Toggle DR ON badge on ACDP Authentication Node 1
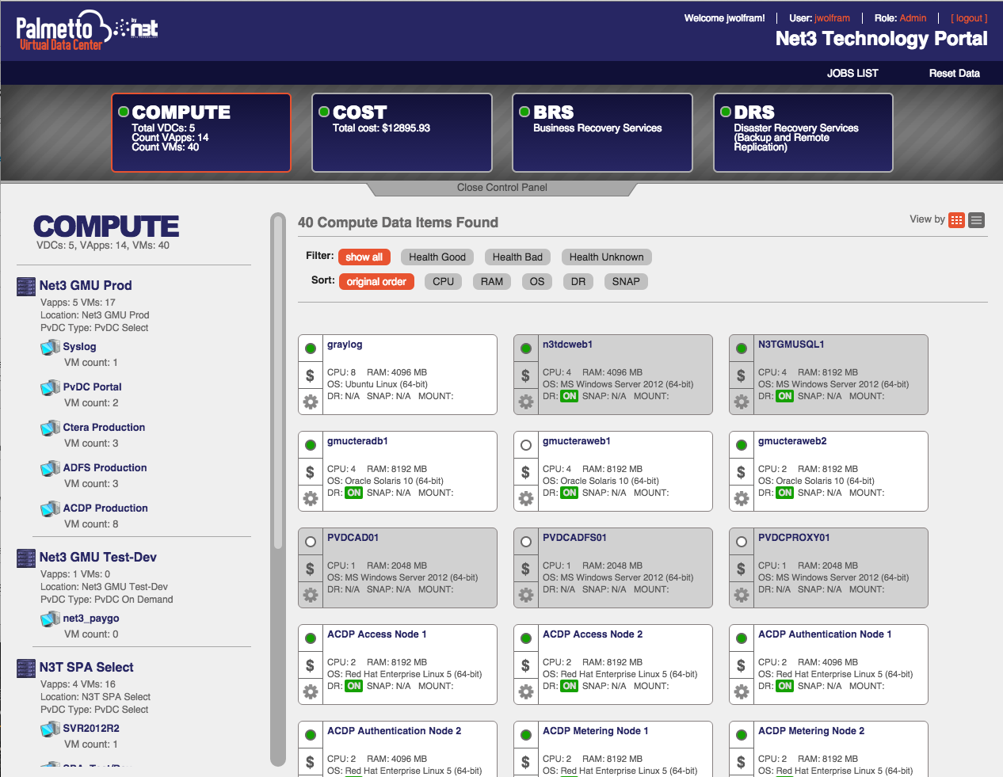Image resolution: width=1003 pixels, height=777 pixels. point(785,686)
